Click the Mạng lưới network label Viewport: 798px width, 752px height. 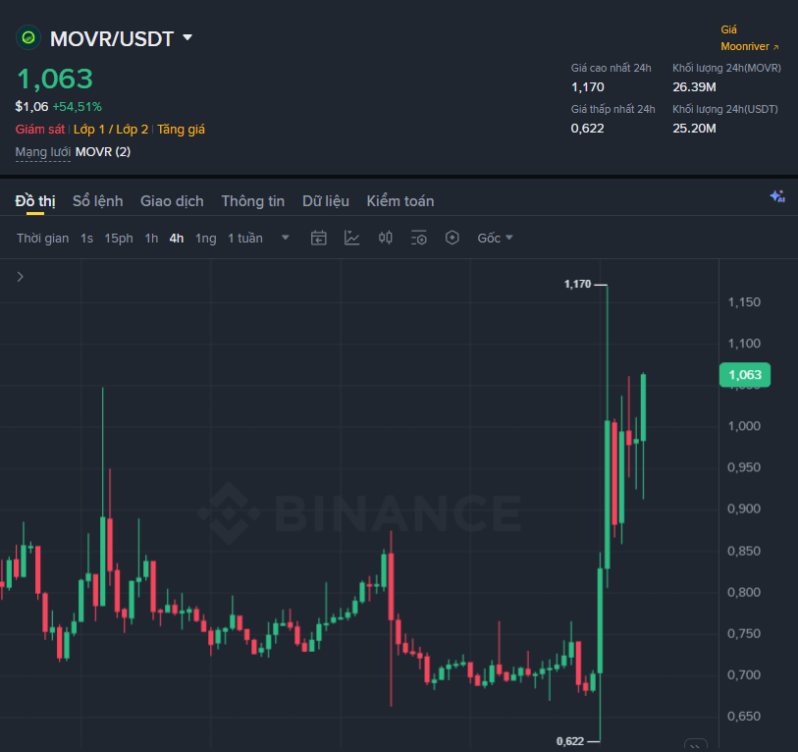(x=43, y=152)
